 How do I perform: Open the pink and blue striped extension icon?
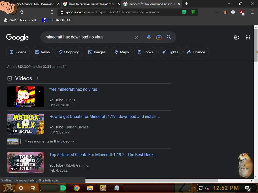click(233, 12)
